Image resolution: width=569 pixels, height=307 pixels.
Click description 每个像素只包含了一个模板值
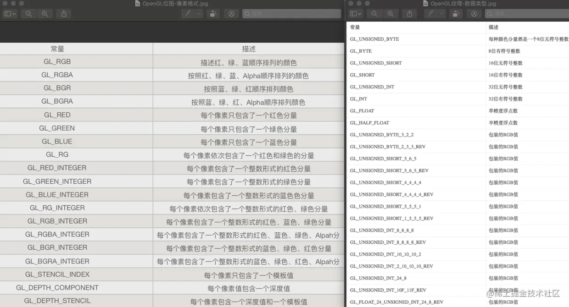tap(249, 276)
